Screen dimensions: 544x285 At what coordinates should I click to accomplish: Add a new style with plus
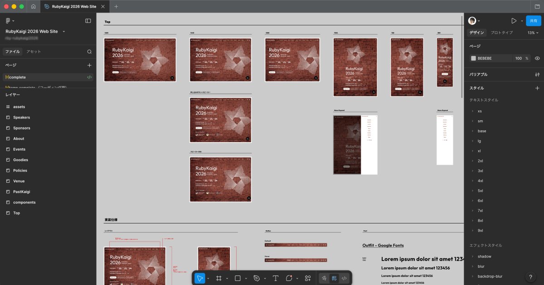click(x=537, y=88)
